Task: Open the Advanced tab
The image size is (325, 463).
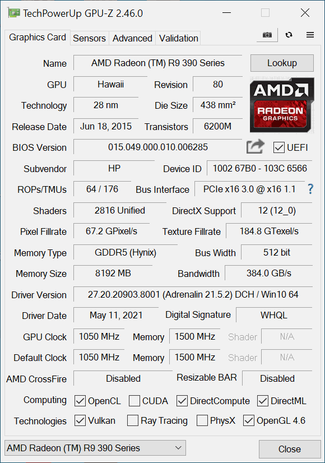Action: 132,38
